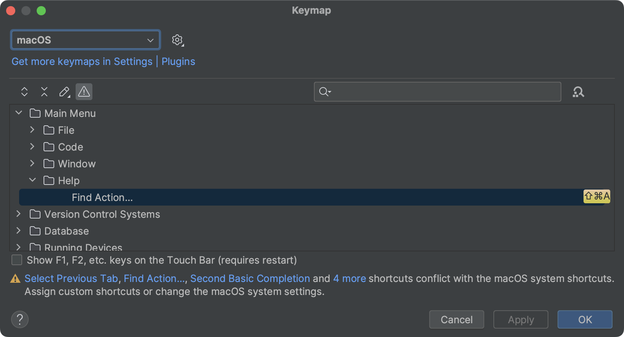This screenshot has width=624, height=337.
Task: Click inside the keymap search field
Action: pos(443,92)
